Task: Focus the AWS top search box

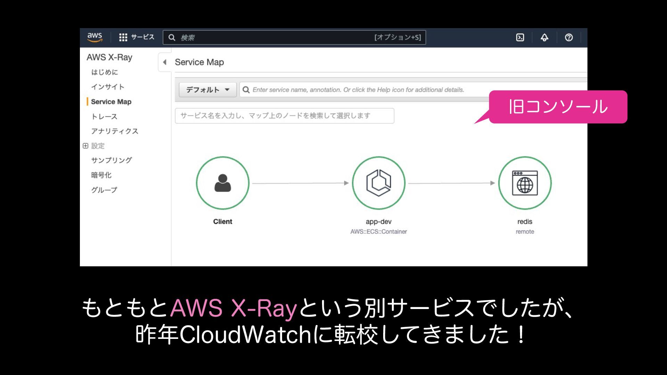Action: pos(278,37)
